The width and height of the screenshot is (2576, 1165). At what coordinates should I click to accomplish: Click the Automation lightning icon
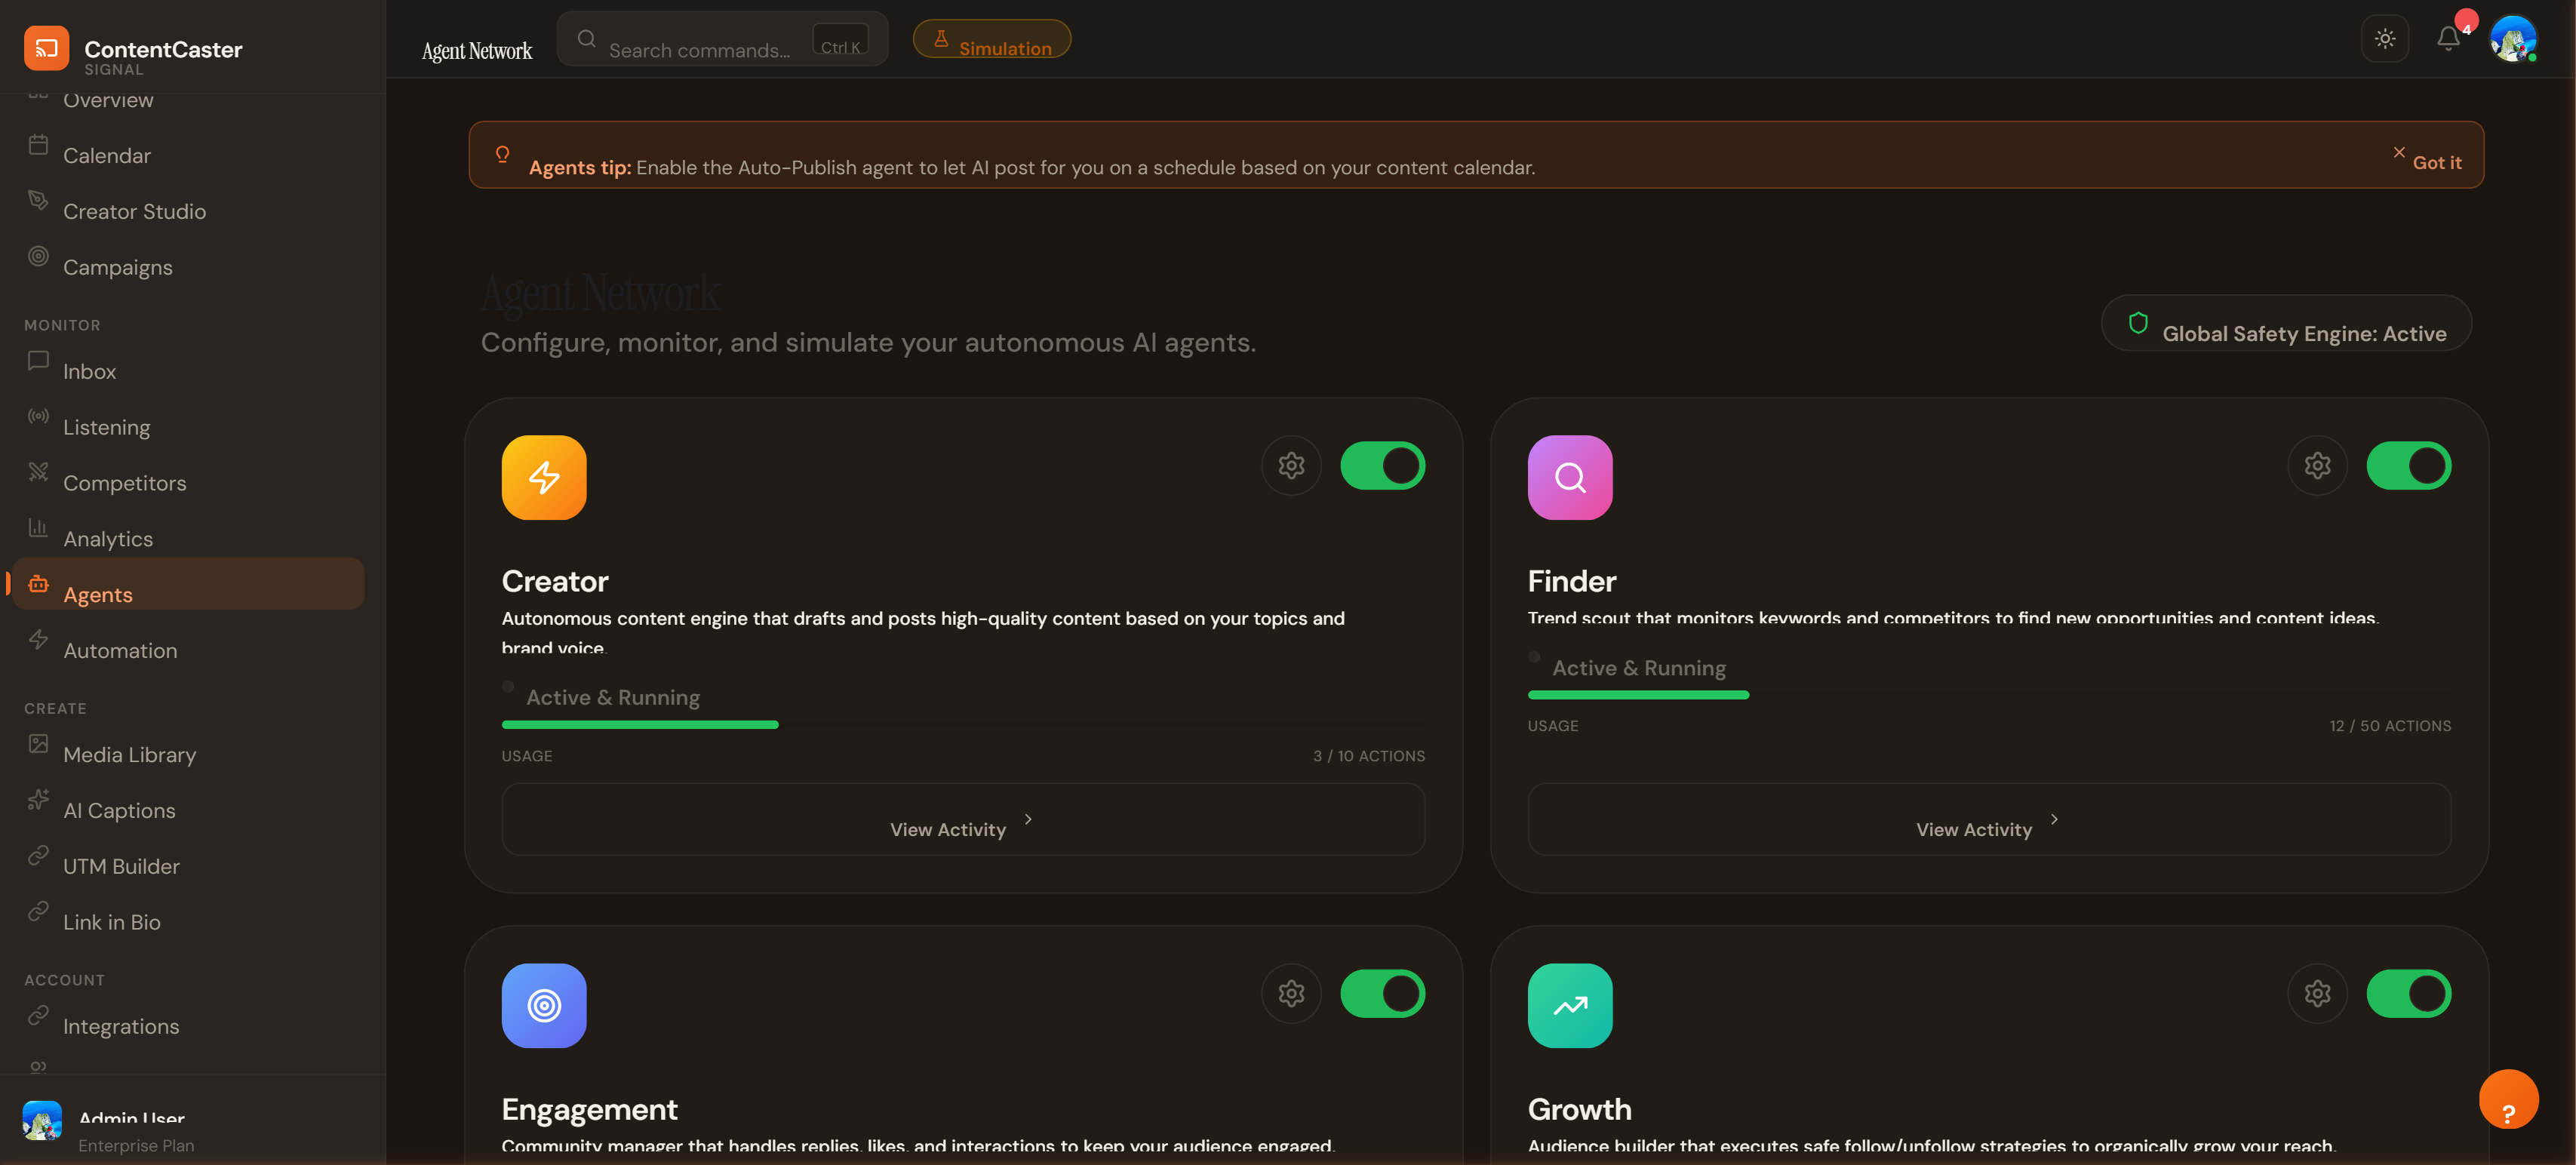[x=38, y=640]
